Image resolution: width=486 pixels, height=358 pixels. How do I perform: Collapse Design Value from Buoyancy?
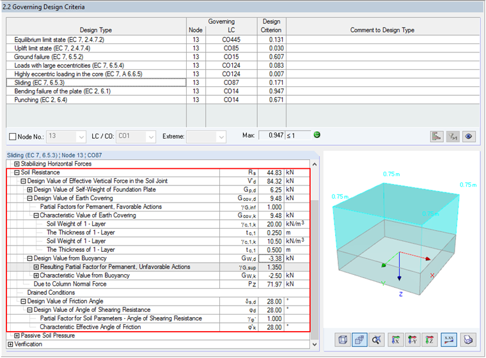[30, 258]
